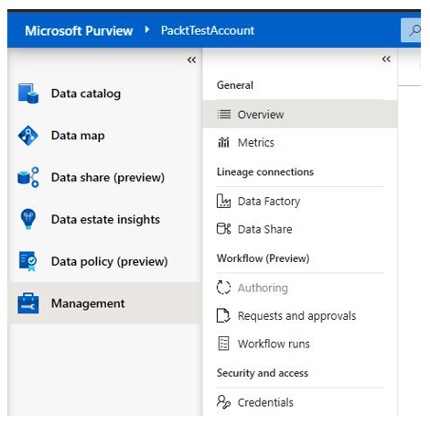This screenshot has width=430, height=427.
Task: Open Workflow Authoring
Action: click(x=300, y=288)
